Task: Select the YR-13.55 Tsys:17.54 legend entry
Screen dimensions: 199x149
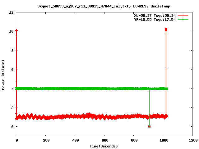Action: 155,20
